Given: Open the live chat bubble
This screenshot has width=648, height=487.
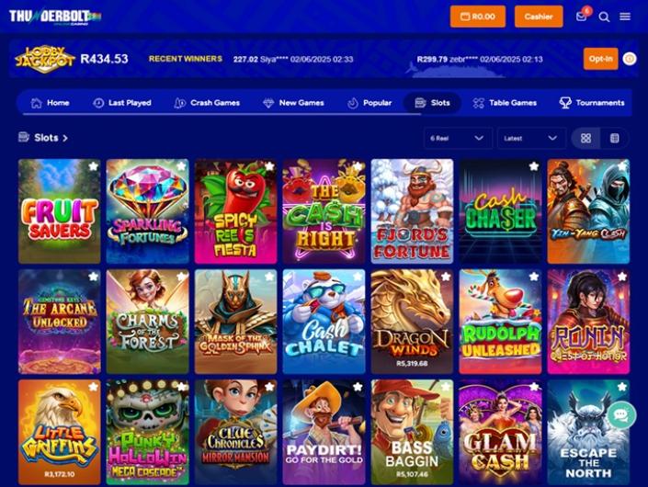Looking at the screenshot, I should click(620, 414).
